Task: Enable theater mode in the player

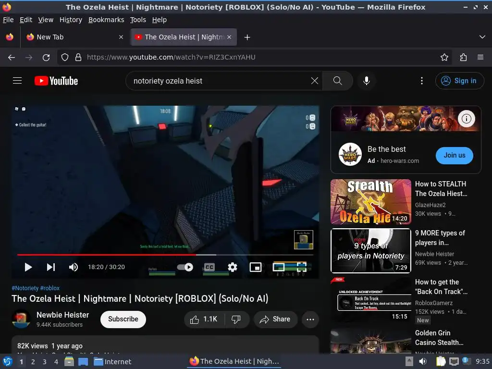Action: point(279,267)
